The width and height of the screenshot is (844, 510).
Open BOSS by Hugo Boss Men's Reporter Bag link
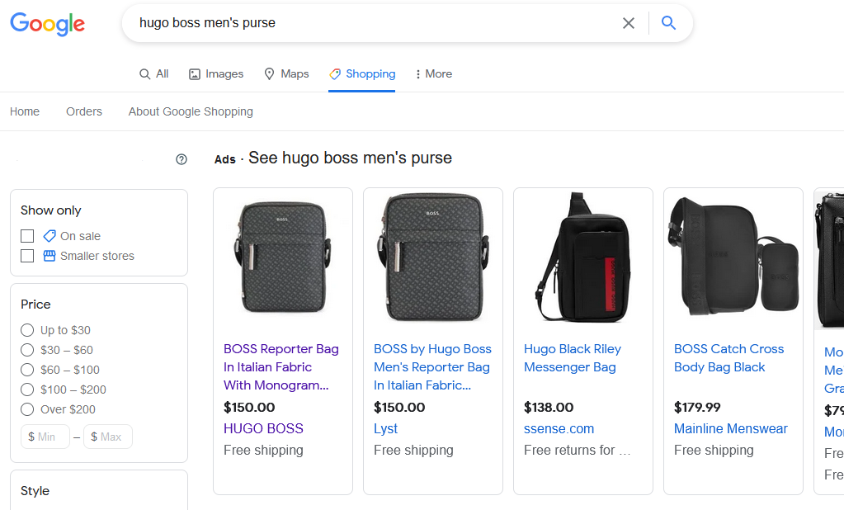(432, 366)
